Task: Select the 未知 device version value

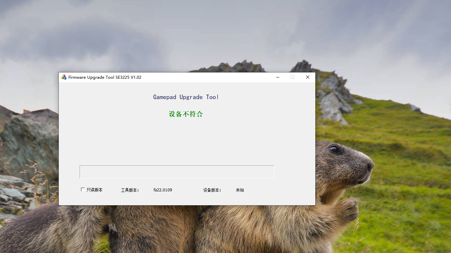Action: [240, 190]
